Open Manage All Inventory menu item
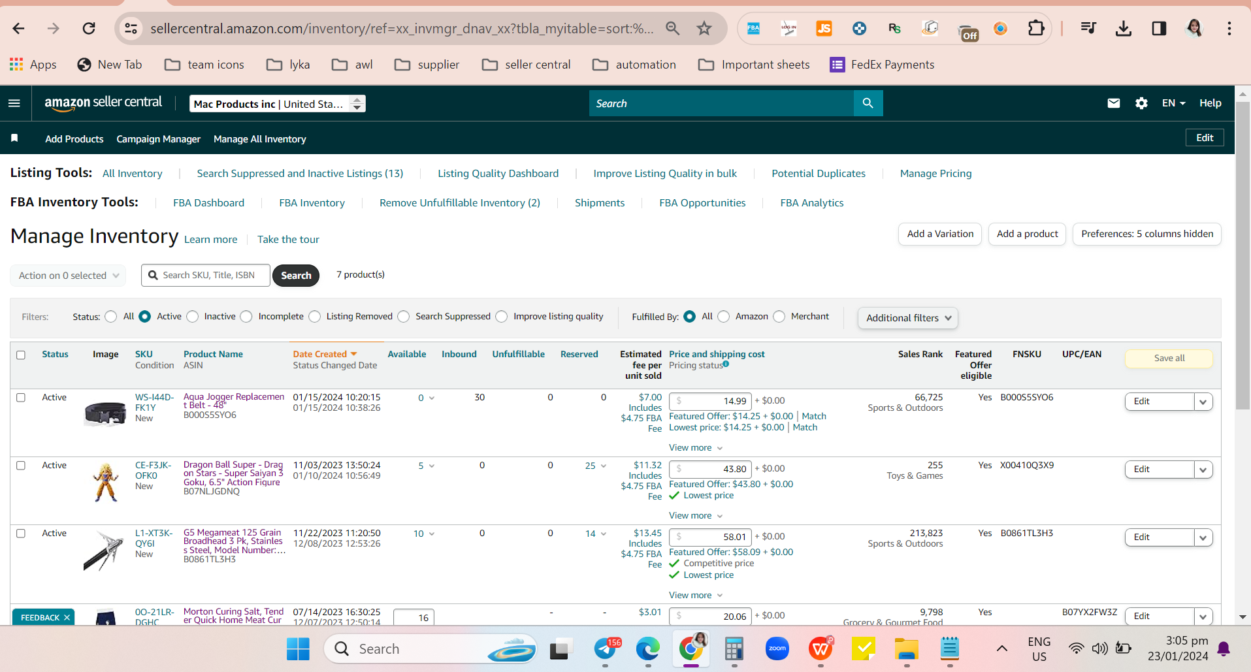The width and height of the screenshot is (1251, 672). click(259, 139)
